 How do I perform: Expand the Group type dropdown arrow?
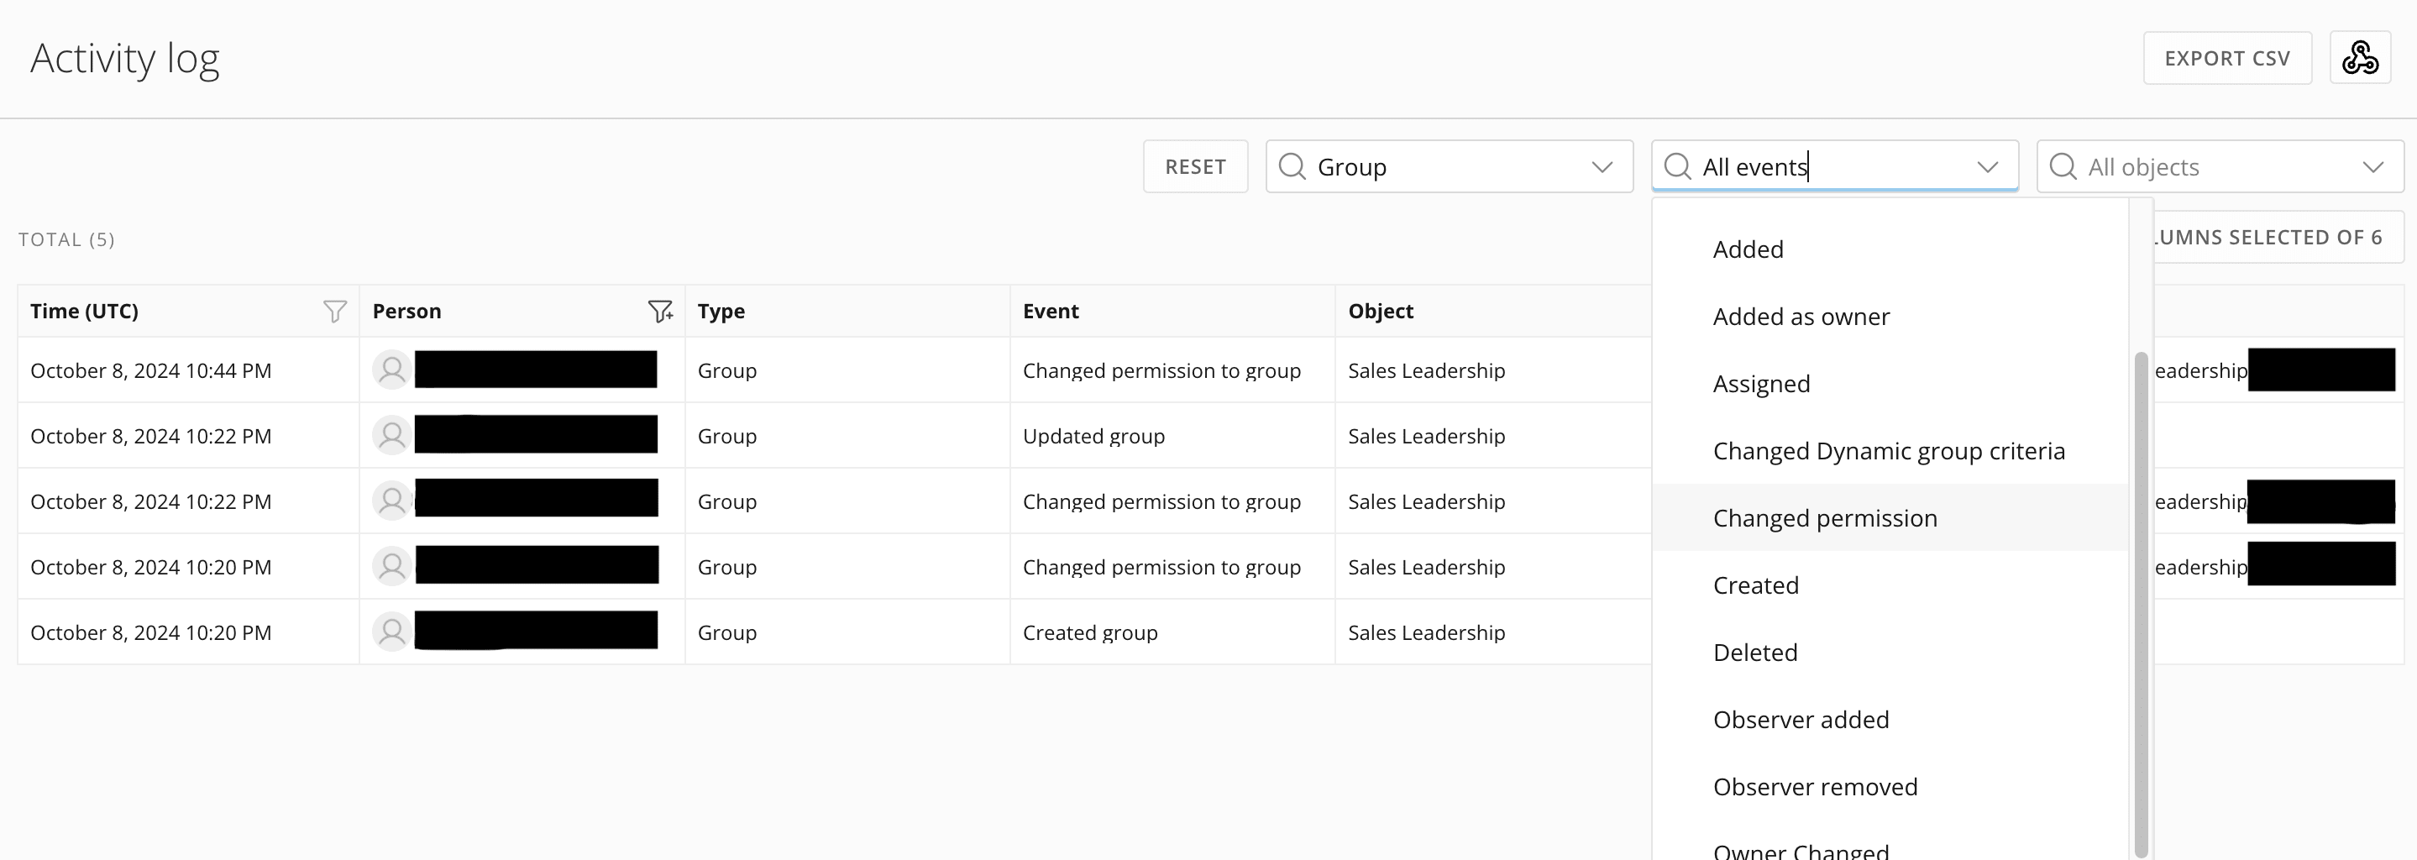(x=1602, y=167)
